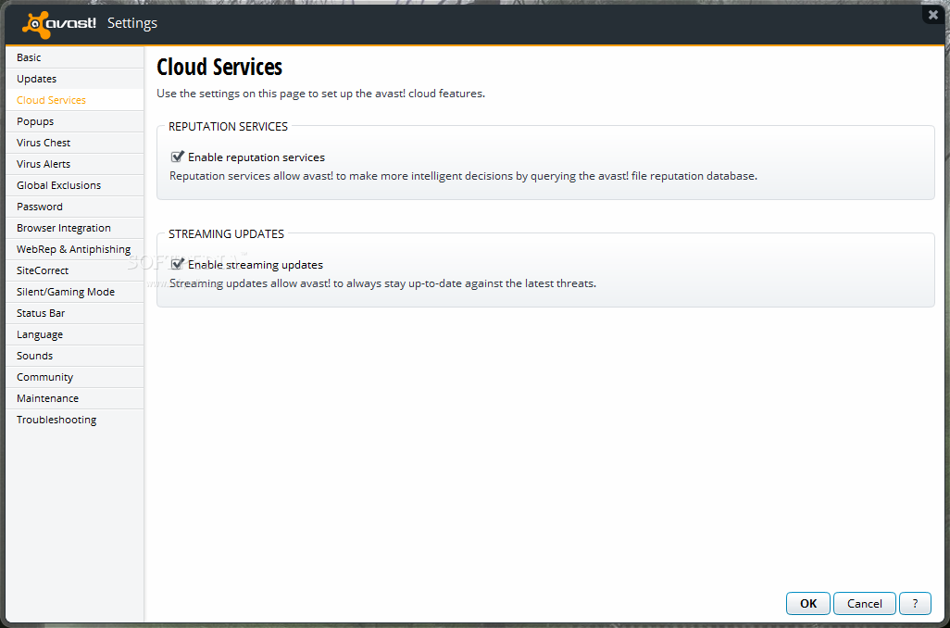Switch to Virus Chest settings
Screen dimensions: 950x628
(74, 143)
